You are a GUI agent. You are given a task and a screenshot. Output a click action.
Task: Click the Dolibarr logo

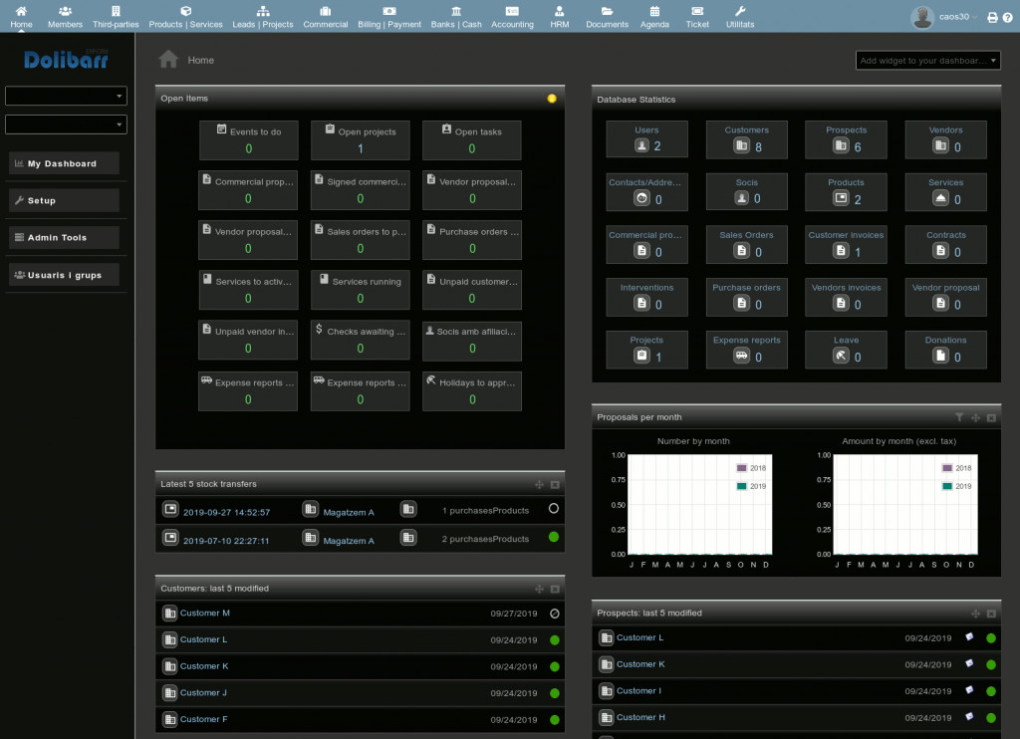pos(66,59)
